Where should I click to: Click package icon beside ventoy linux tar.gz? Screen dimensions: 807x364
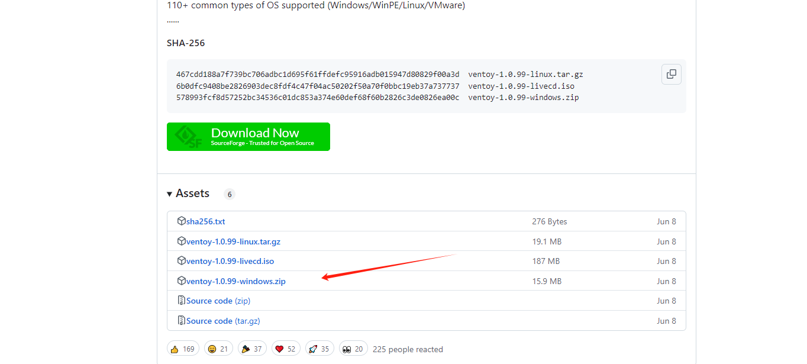(182, 241)
